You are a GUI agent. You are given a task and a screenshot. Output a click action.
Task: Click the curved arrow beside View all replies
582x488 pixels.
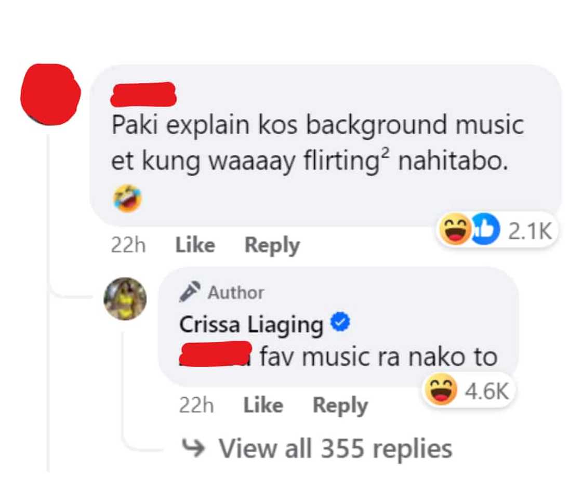click(x=193, y=448)
